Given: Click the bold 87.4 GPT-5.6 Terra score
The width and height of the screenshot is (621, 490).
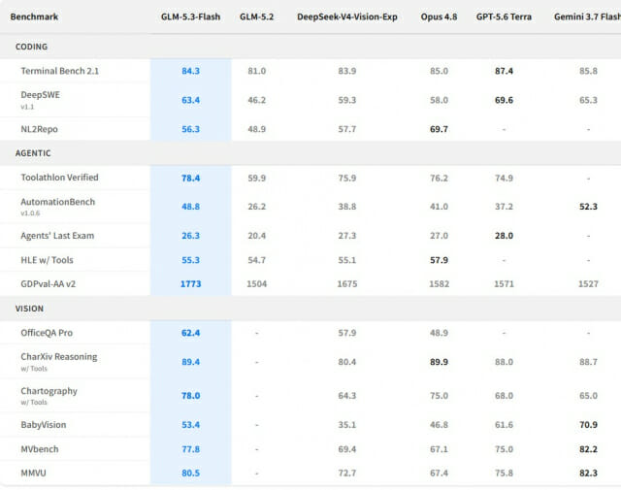Looking at the screenshot, I should (504, 71).
